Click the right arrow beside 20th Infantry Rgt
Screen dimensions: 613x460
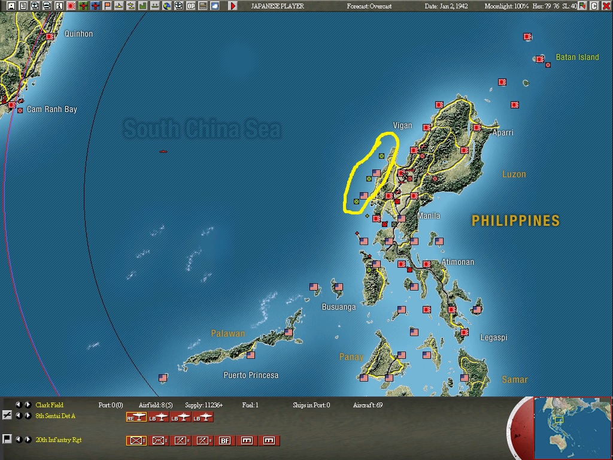click(28, 440)
